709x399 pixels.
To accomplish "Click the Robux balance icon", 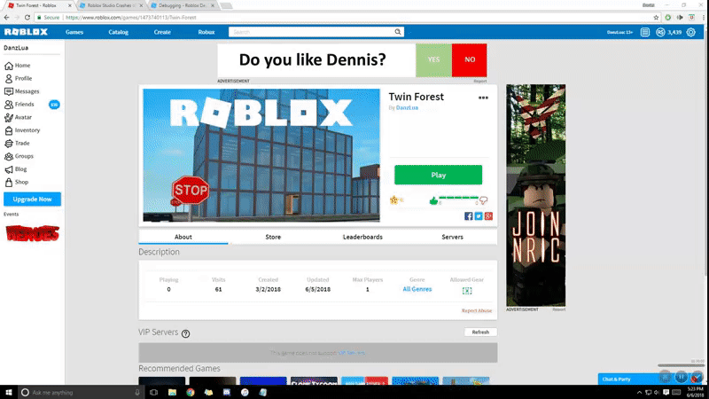I will click(660, 32).
